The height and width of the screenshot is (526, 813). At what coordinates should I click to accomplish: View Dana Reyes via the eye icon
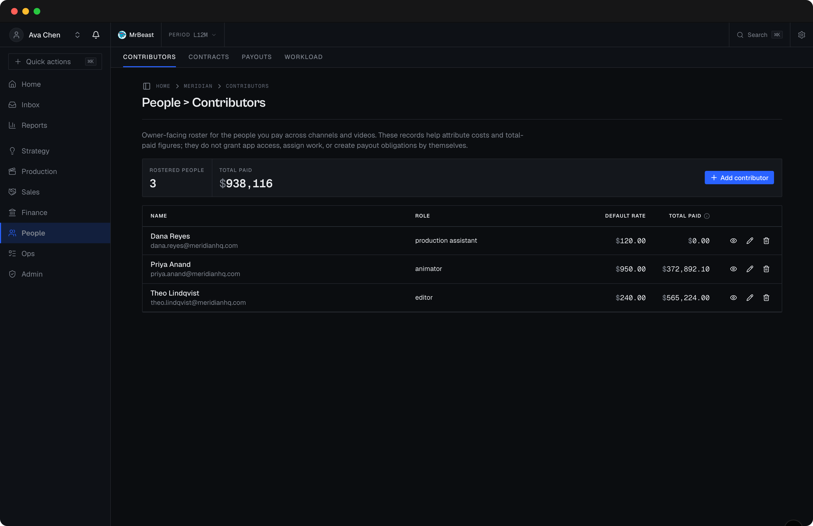pos(733,241)
